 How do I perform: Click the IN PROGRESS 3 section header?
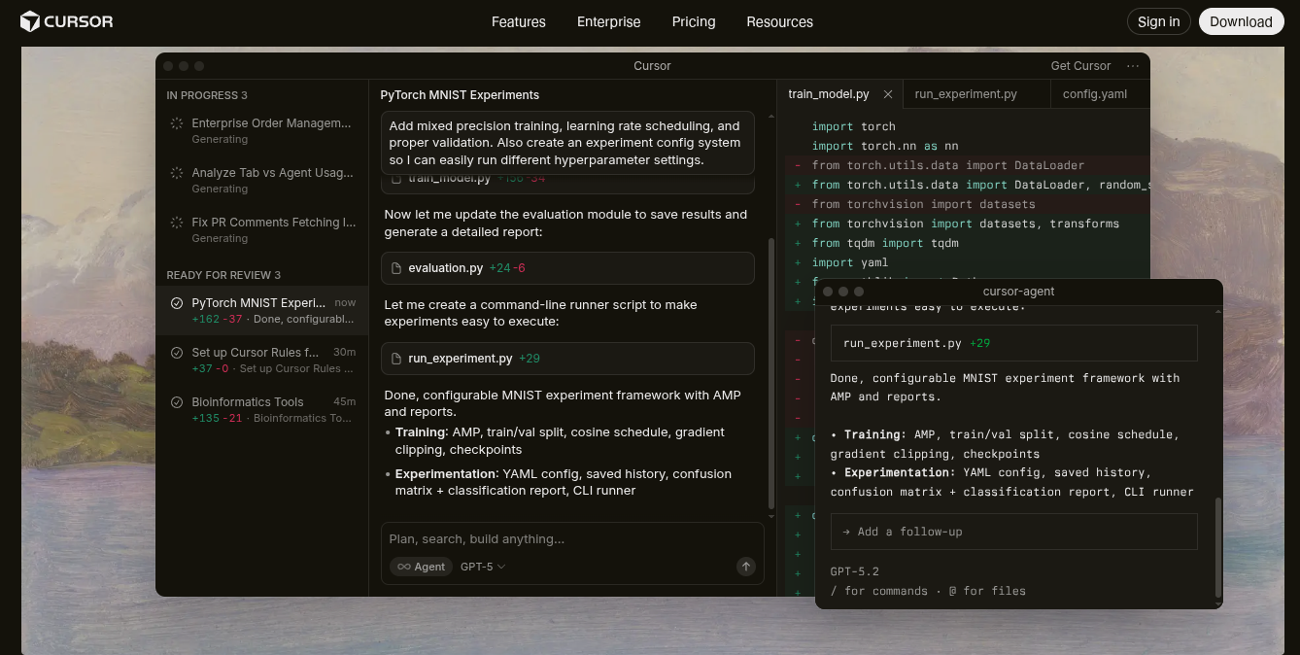point(207,95)
